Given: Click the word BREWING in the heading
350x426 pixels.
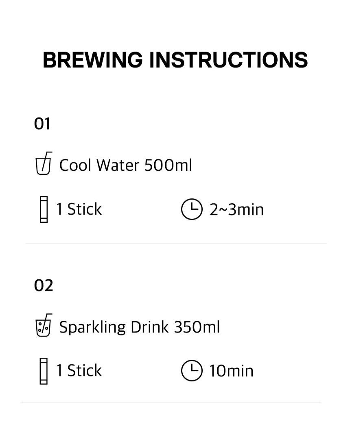Looking at the screenshot, I should tap(93, 60).
